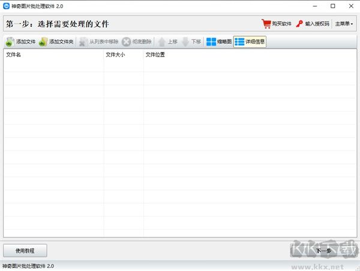Switch to 缩略图 thumbnail view
The height and width of the screenshot is (271, 360).
pyautogui.click(x=219, y=42)
